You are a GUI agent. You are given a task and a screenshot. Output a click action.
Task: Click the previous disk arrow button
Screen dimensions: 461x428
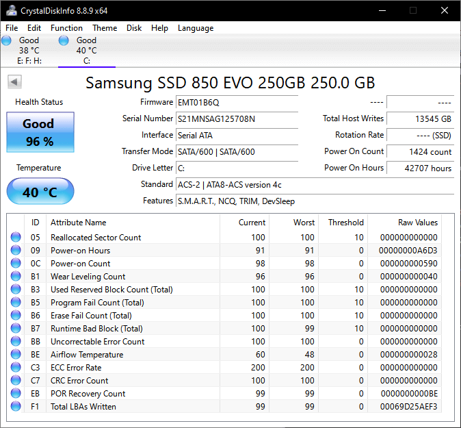14,81
